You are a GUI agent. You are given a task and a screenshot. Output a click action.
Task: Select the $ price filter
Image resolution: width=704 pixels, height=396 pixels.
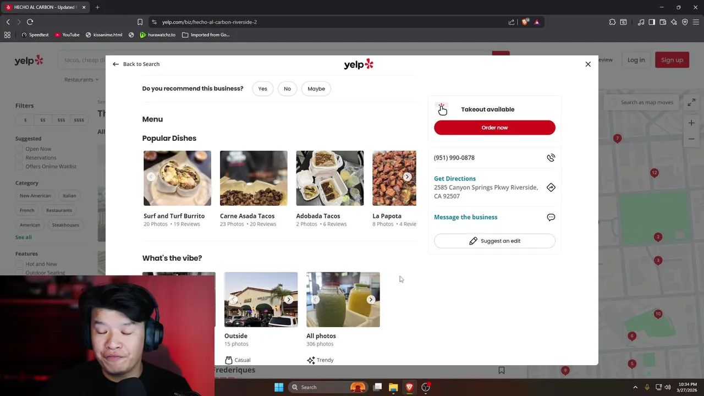[x=25, y=120]
